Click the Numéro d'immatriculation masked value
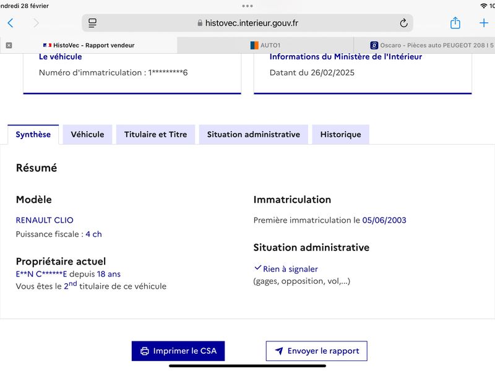495x371 pixels. coord(168,72)
